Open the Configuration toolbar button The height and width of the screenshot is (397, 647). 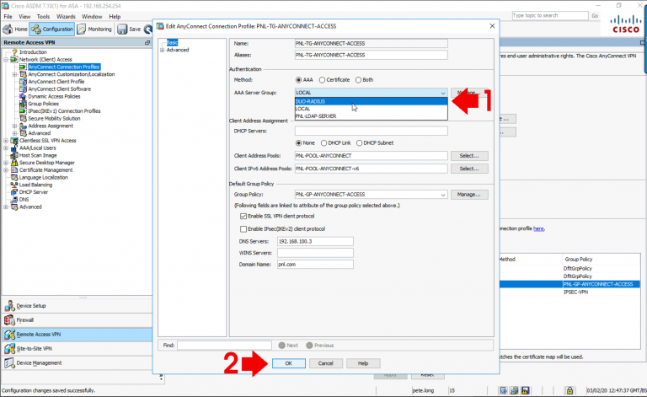coord(52,29)
